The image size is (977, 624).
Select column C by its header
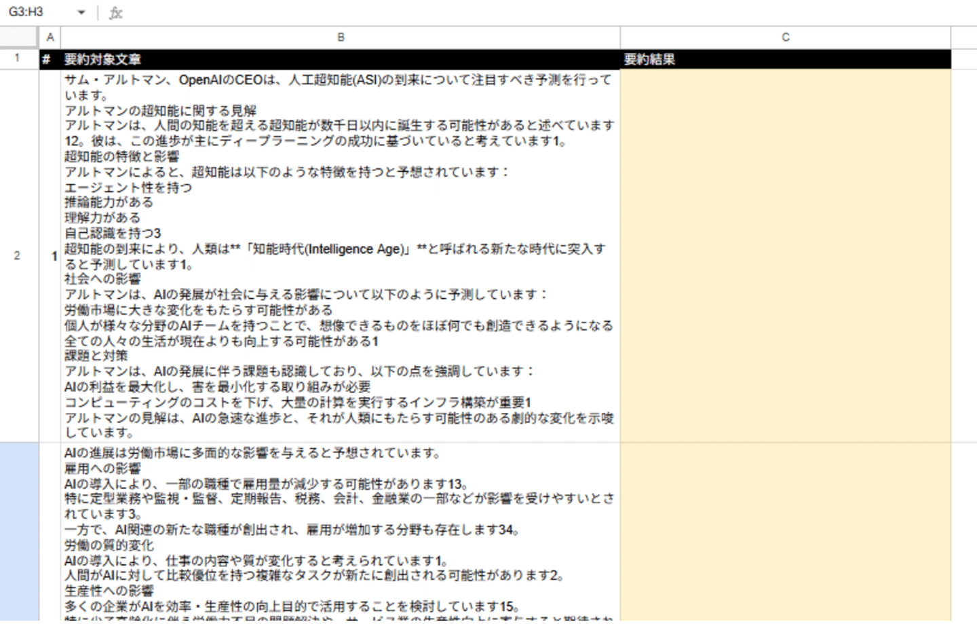(786, 37)
